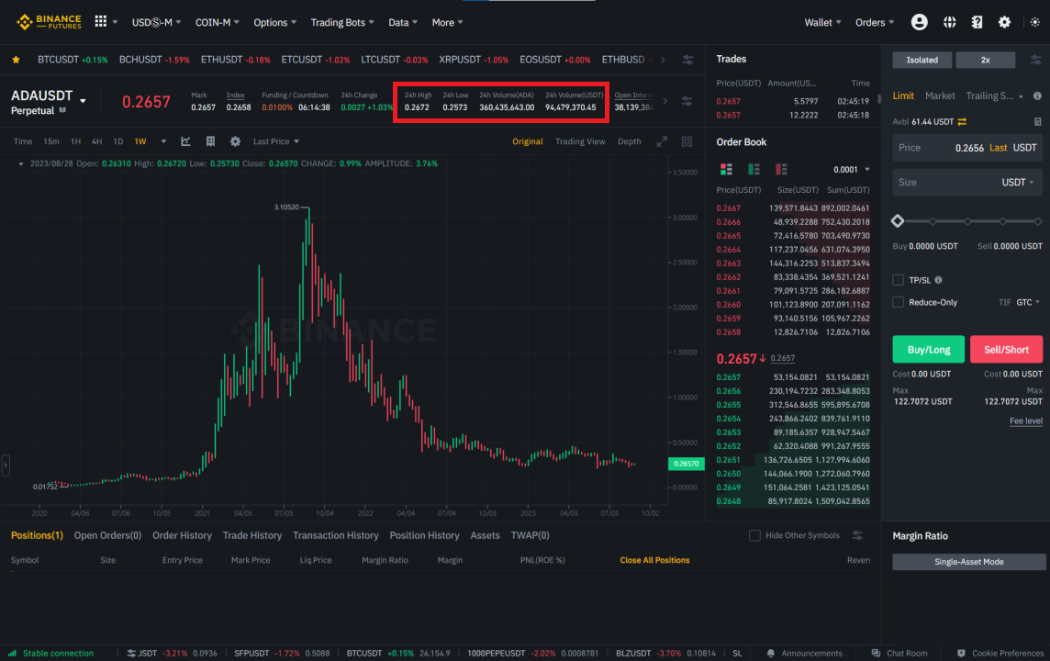1050x661 pixels.
Task: Open the user account profile icon
Action: (x=920, y=22)
